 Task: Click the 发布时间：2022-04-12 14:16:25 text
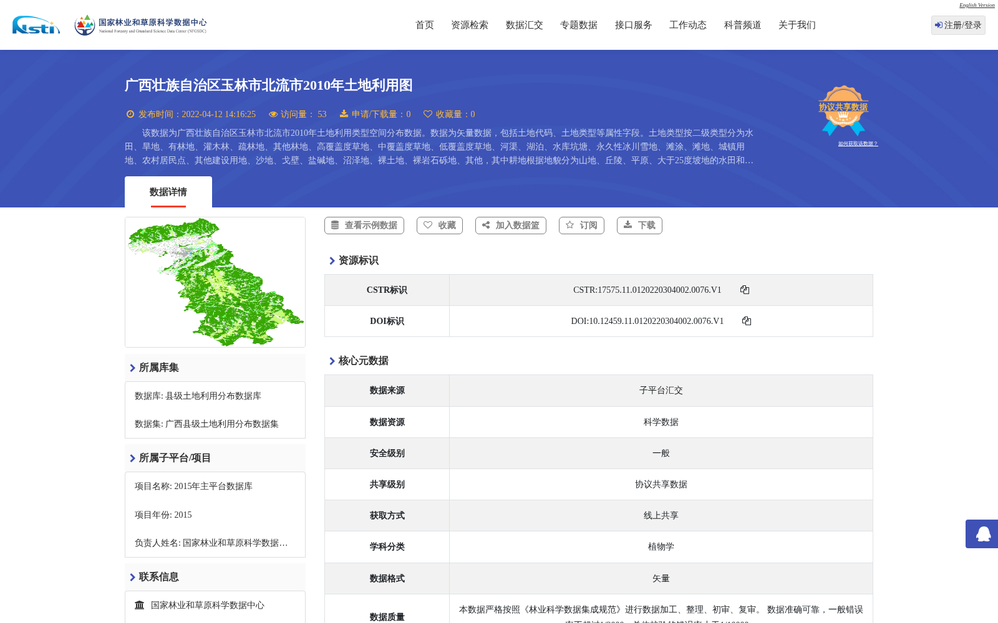[x=197, y=115]
